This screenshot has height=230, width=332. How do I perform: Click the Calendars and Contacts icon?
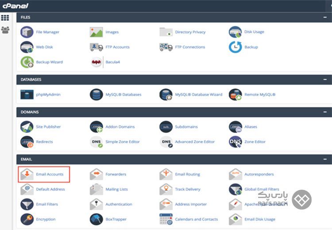coord(166,219)
